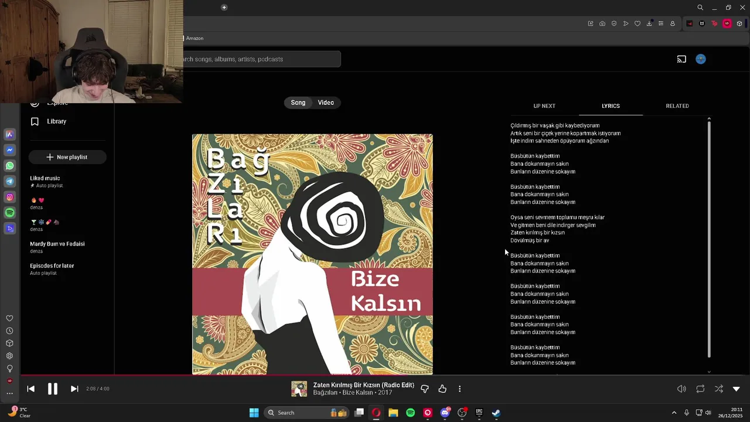Open the Aria AI sidebar icon
750x422 pixels.
coord(9,134)
